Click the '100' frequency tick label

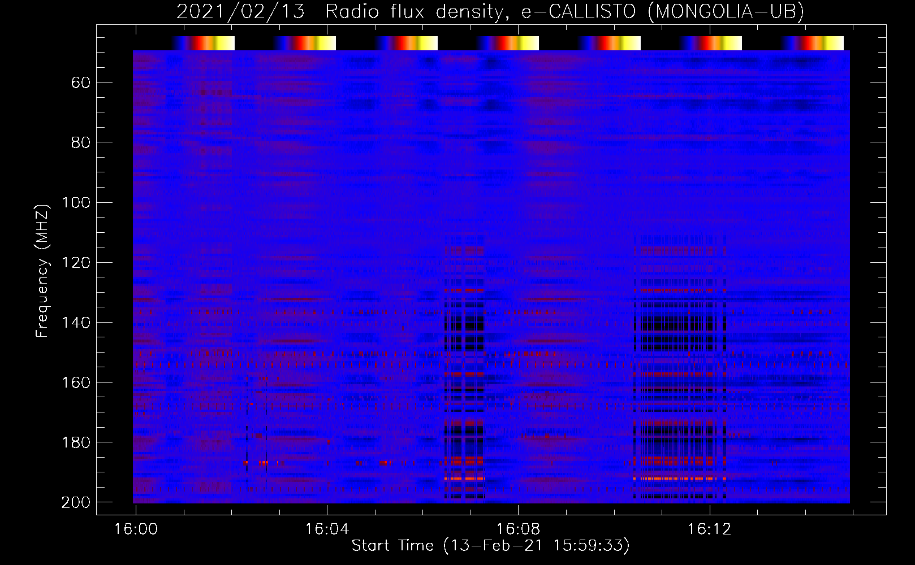tap(76, 203)
